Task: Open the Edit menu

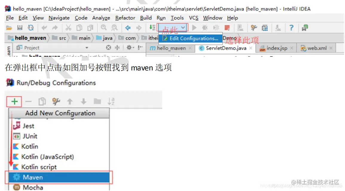Action: (23, 18)
